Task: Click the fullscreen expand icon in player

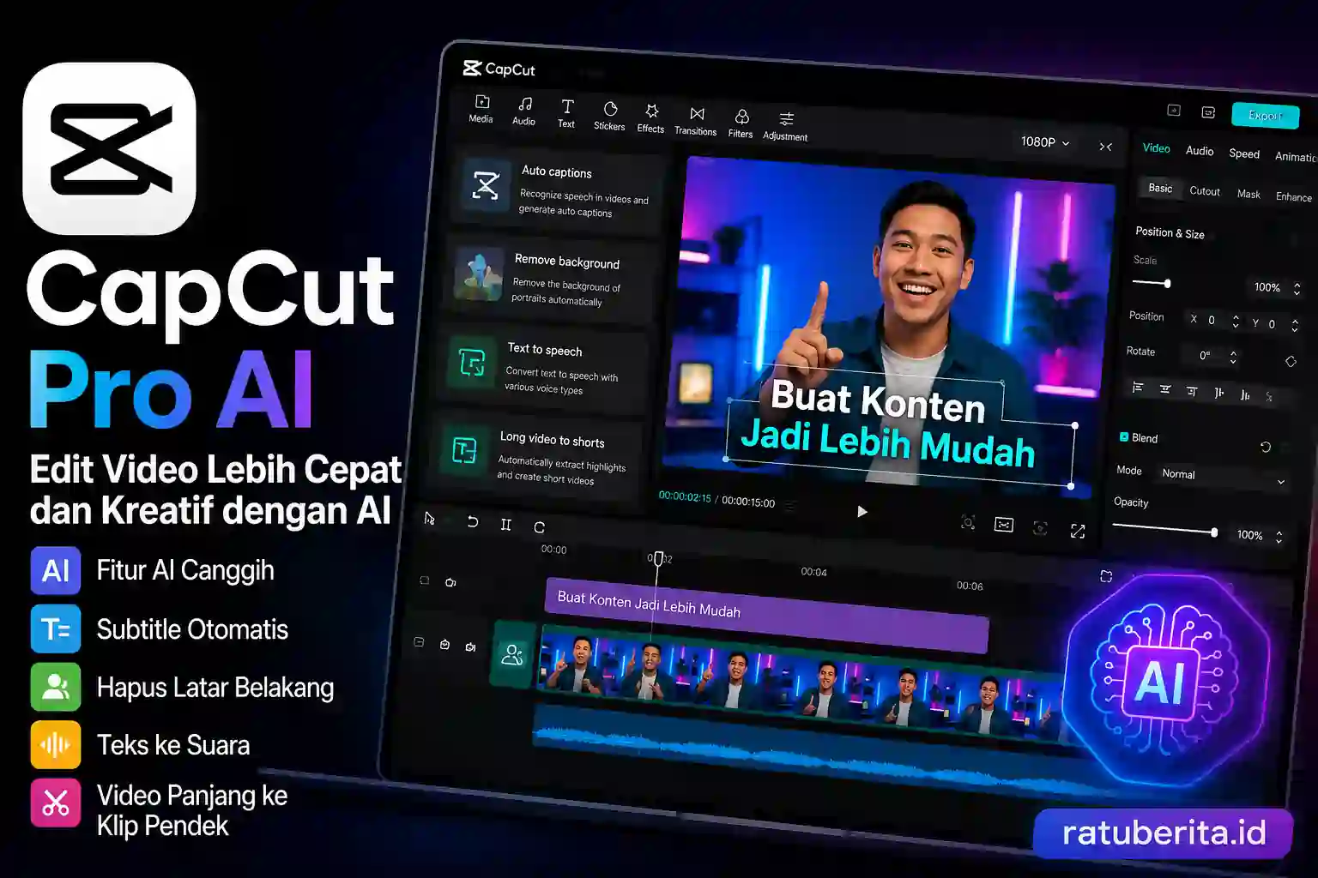Action: [x=1078, y=532]
